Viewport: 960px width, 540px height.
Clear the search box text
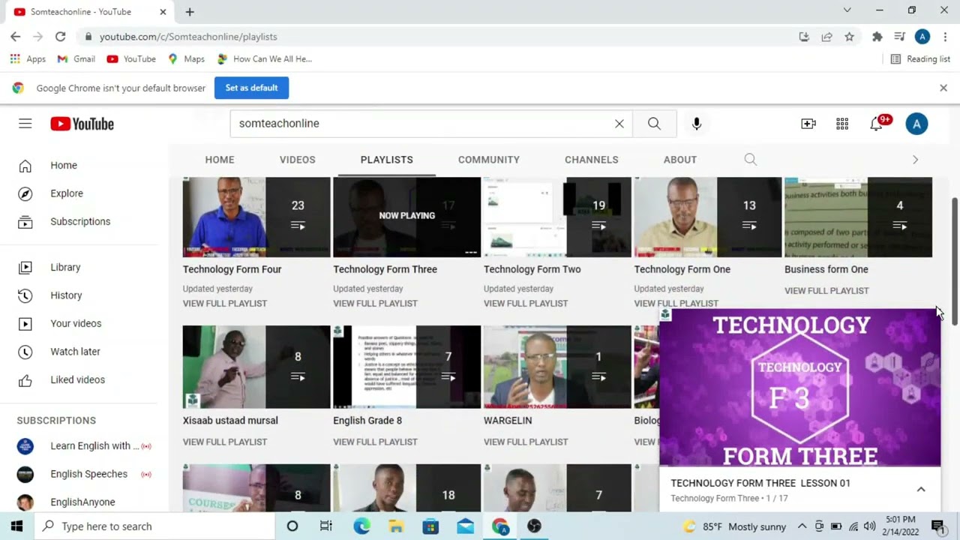pyautogui.click(x=619, y=124)
